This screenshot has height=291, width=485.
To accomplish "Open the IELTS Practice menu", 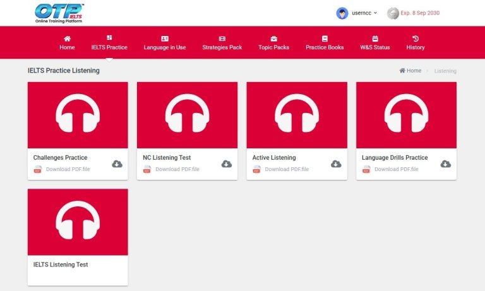I will coord(109,43).
